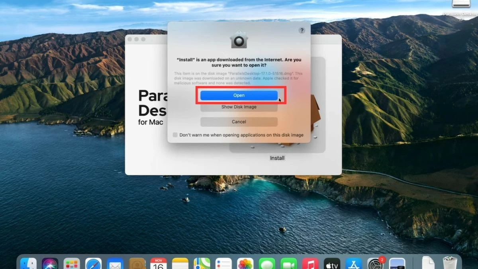
Task: Run the Install app in the background window
Action: coord(277,158)
